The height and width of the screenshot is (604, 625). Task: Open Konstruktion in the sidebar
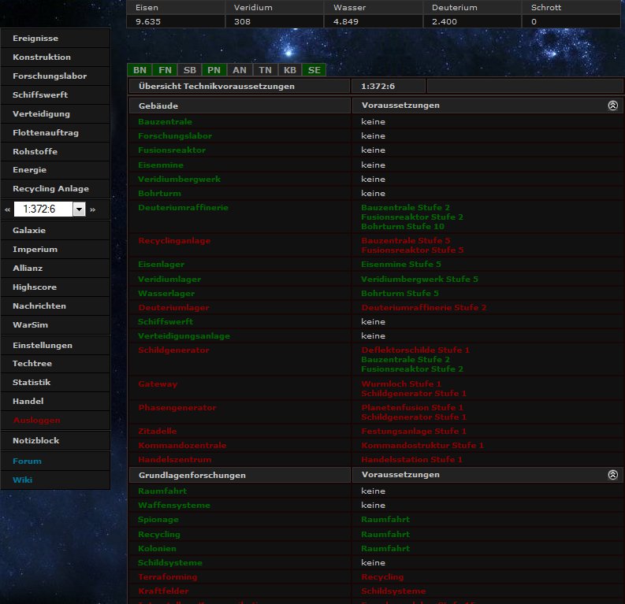(x=55, y=57)
